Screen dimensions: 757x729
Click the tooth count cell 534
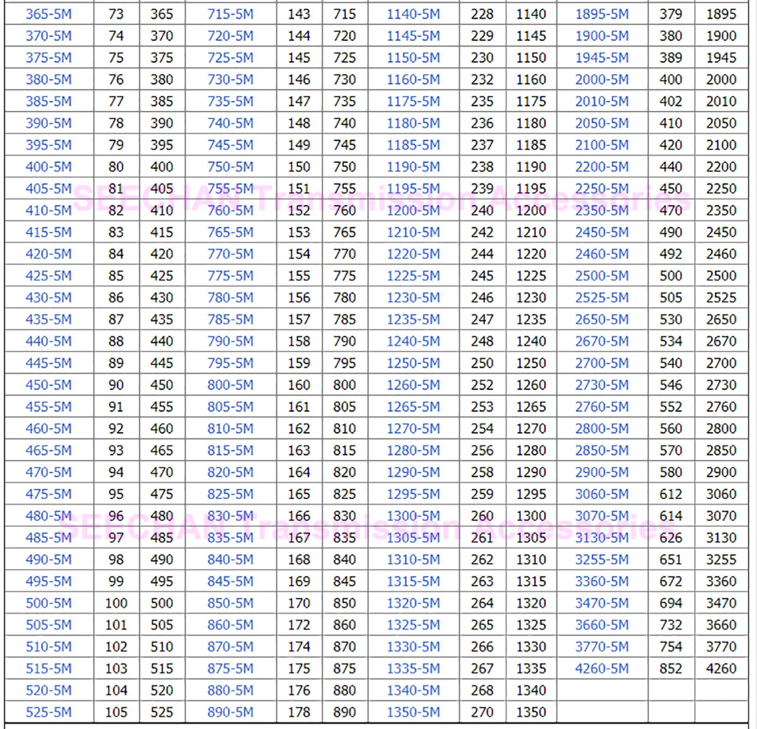(x=671, y=342)
